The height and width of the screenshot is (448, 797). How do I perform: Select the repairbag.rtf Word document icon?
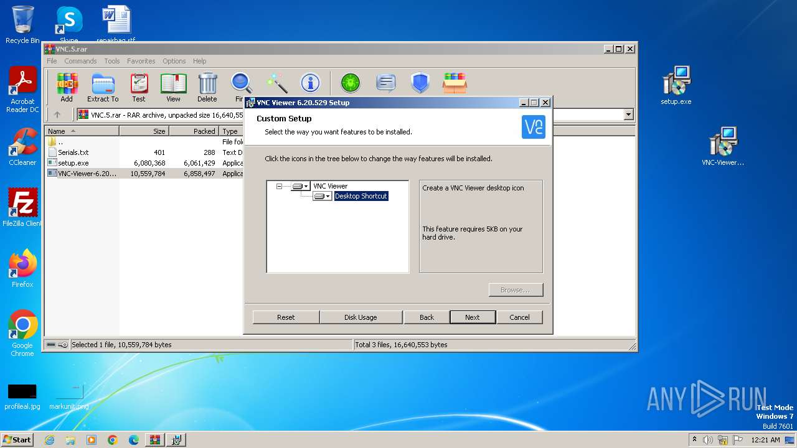click(x=116, y=25)
